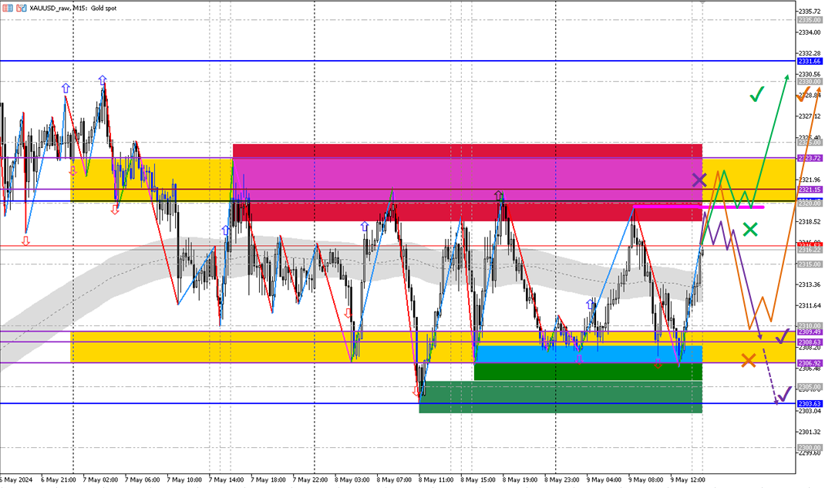Click the 2335.72 price scale value
This screenshot has width=825, height=488.
pos(810,11)
